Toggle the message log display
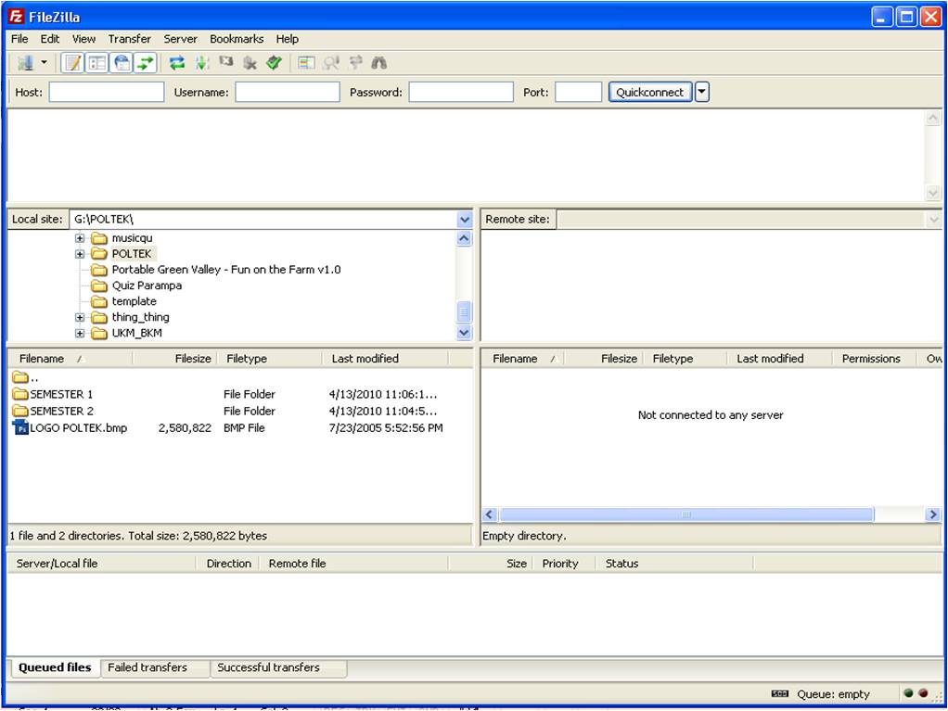This screenshot has width=948, height=711. point(73,63)
